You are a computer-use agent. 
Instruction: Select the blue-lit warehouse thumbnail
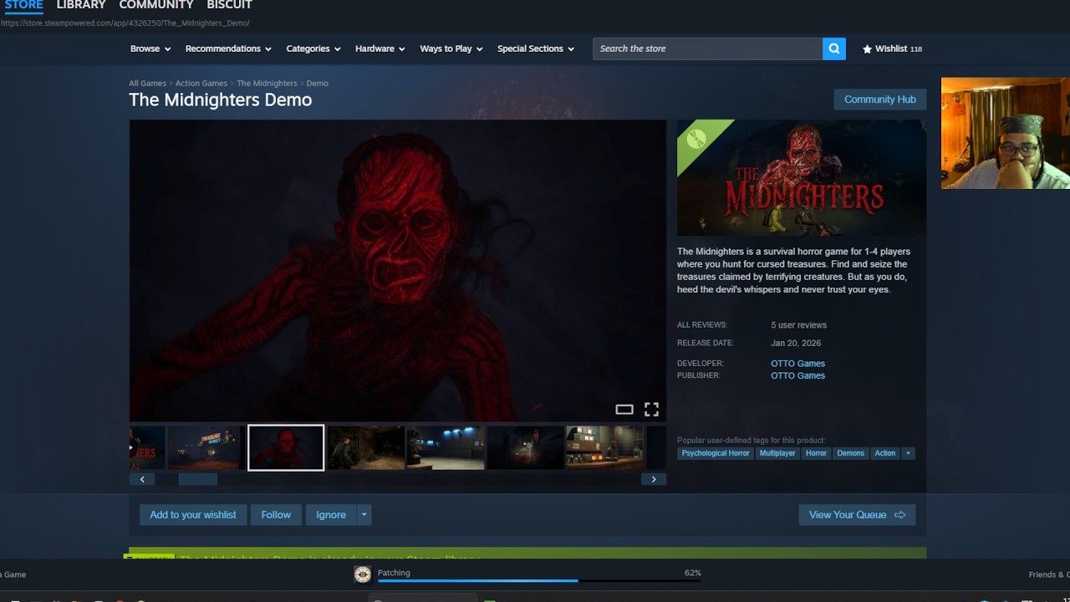click(x=446, y=447)
